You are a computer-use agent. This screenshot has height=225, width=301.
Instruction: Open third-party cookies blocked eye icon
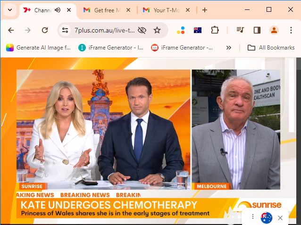[142, 30]
